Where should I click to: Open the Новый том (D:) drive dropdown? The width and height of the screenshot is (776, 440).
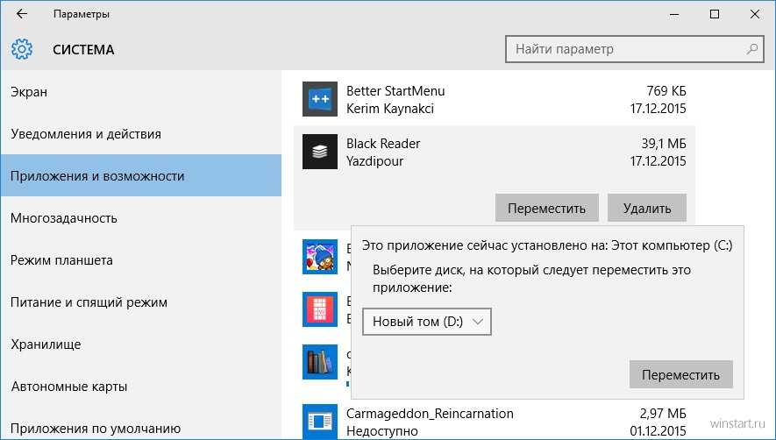click(x=427, y=322)
